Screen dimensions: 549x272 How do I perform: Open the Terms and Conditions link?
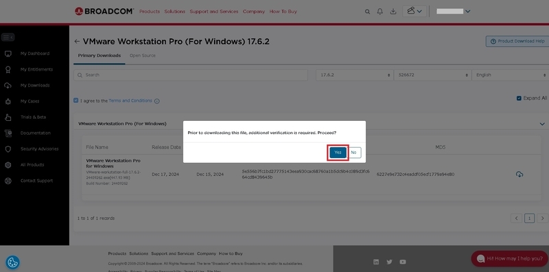point(130,100)
